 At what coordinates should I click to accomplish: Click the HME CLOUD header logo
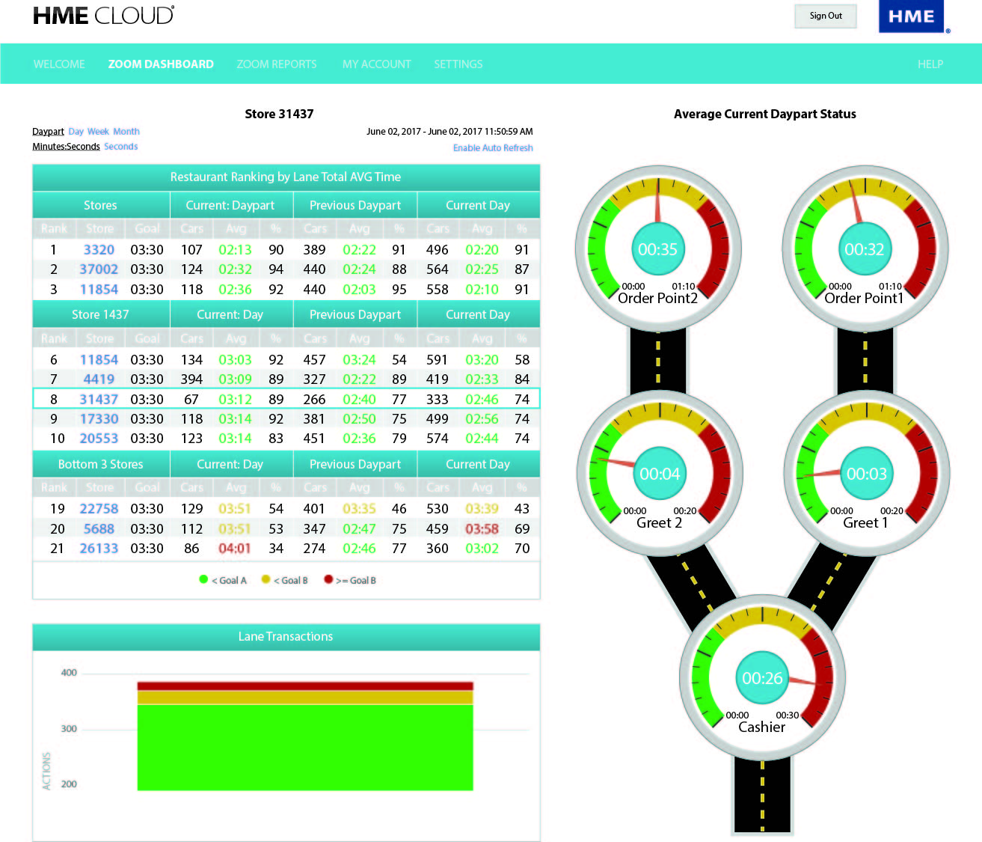[x=103, y=16]
